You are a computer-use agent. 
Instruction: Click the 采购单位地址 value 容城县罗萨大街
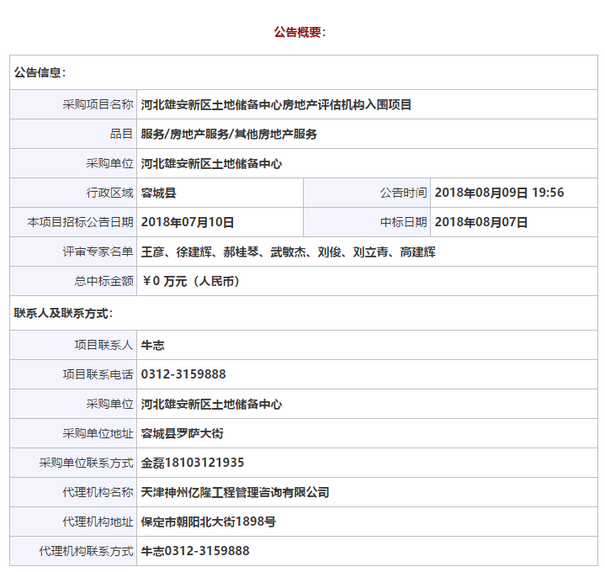(182, 433)
